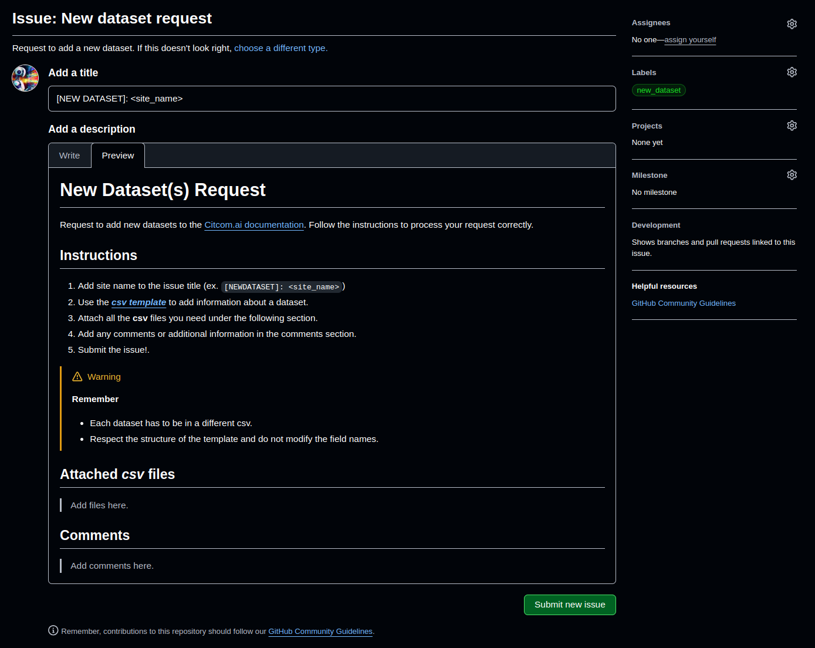Open the Milestone gear settings
Image resolution: width=815 pixels, height=648 pixels.
point(792,175)
